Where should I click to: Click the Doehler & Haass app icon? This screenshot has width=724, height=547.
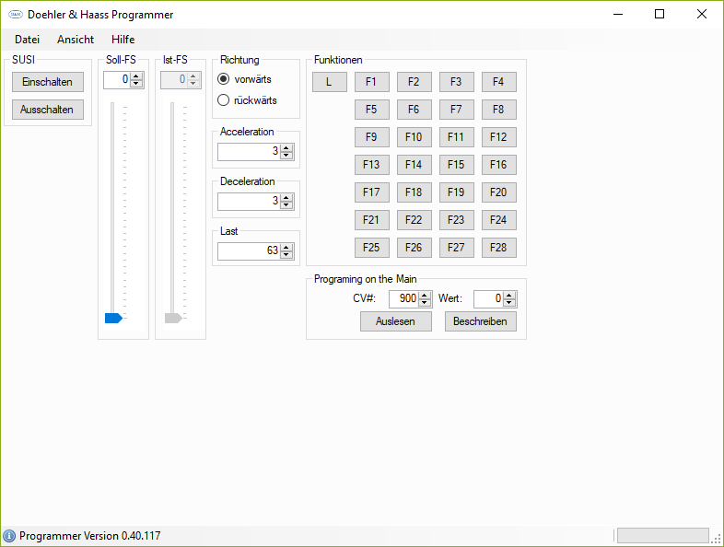click(x=16, y=15)
